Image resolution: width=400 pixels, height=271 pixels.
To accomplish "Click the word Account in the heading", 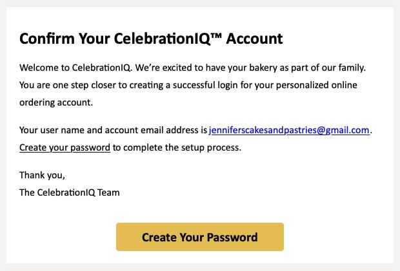I will click(x=252, y=39).
